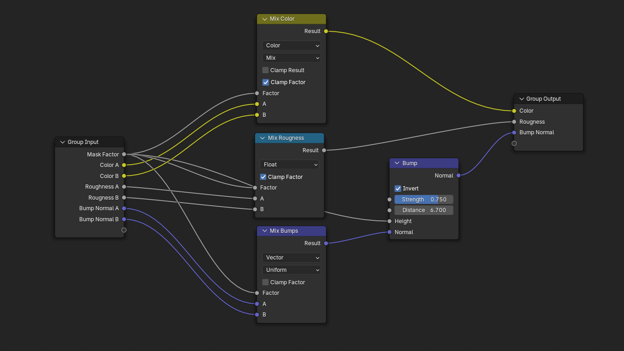This screenshot has width=624, height=351.
Task: Click the Result output socket on Mix Color
Action: (326, 31)
